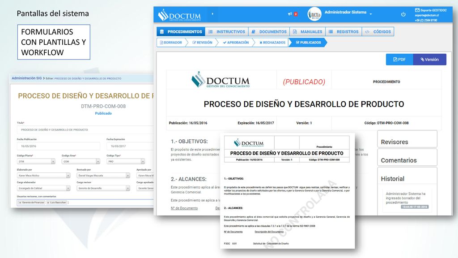The width and height of the screenshot is (458, 258).
Task: Click the database icon on the Procedimientos tab
Action: (x=162, y=32)
